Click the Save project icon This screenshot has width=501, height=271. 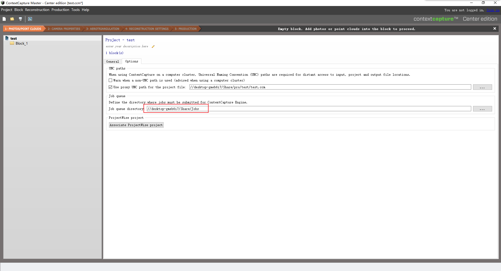(x=20, y=19)
